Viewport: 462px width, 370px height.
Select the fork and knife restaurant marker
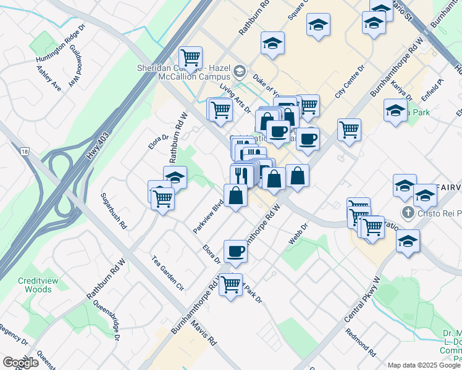pyautogui.click(x=241, y=175)
